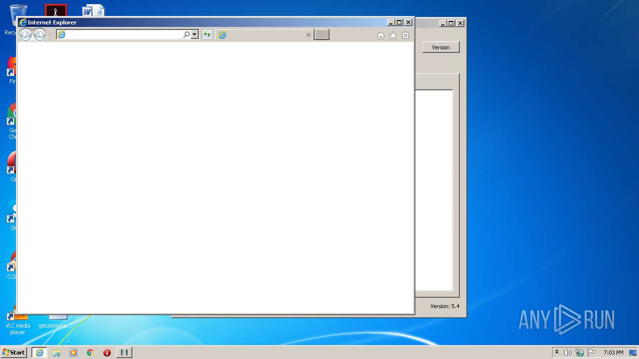Image resolution: width=639 pixels, height=359 pixels.
Task: Click the Show Desktop tray button
Action: (634, 353)
